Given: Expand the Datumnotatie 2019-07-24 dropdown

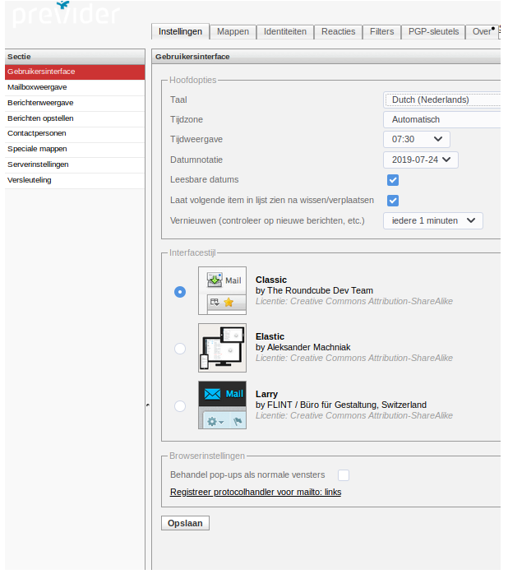Looking at the screenshot, I should point(420,160).
